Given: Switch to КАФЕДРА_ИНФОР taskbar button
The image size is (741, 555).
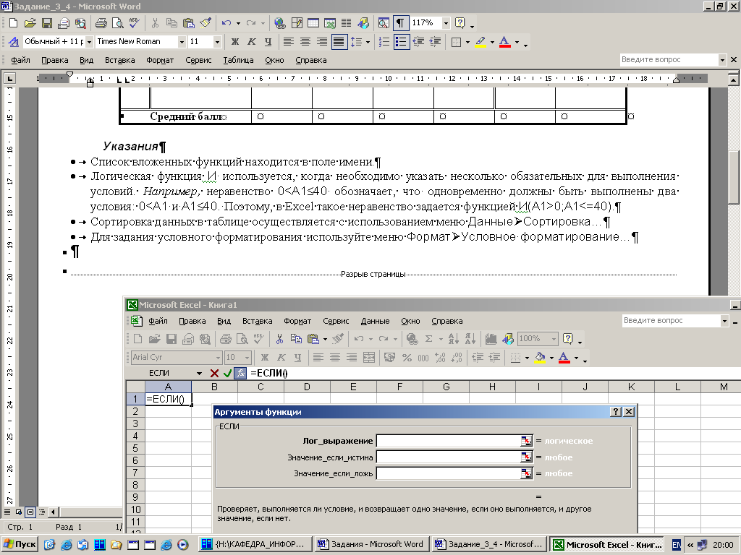Looking at the screenshot, I should 254,544.
